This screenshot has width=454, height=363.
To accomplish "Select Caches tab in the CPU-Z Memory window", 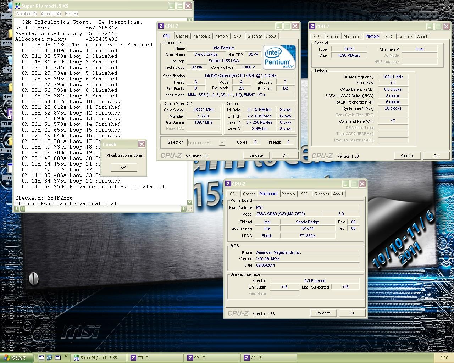I will tap(333, 37).
